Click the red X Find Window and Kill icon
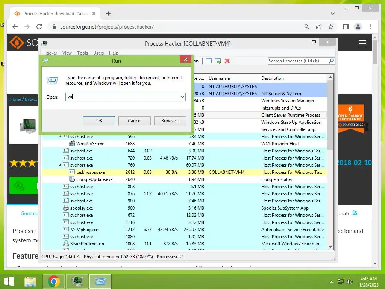Screen dimensions: 385x289 (227, 61)
